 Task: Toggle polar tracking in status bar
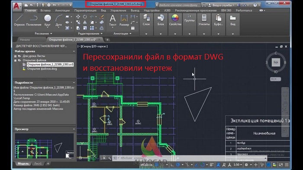click(x=178, y=165)
